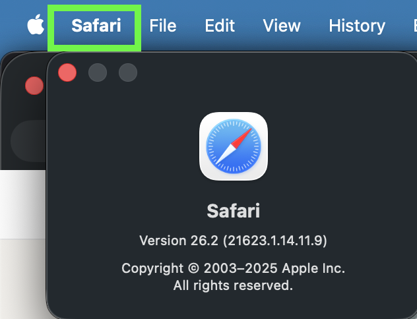Open the History menu
The image size is (417, 319).
357,26
